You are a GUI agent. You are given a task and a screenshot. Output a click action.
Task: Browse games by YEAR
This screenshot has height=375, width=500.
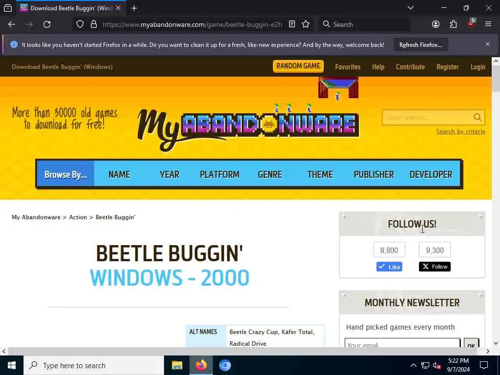169,174
